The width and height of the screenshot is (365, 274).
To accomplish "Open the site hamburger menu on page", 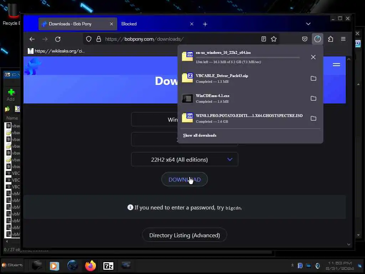I will coord(336,65).
